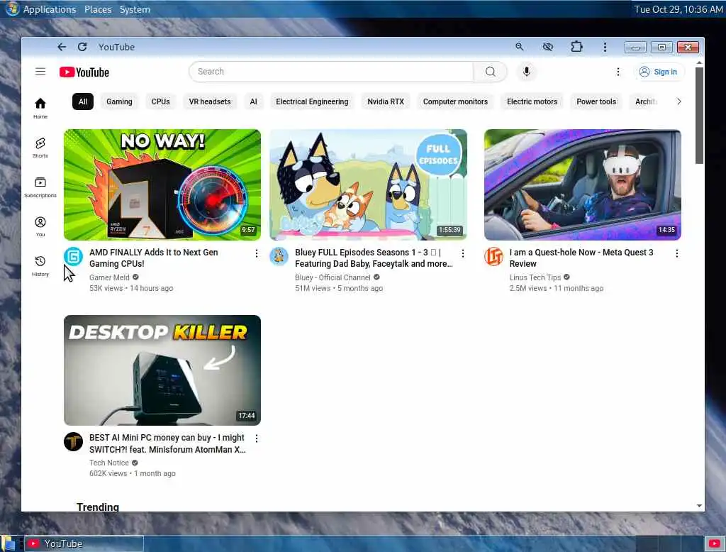The image size is (726, 552).
Task: Open Shorts in the sidebar
Action: tap(40, 148)
